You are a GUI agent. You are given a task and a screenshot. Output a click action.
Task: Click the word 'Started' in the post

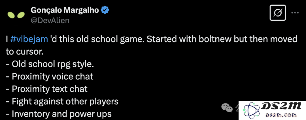click(x=161, y=39)
